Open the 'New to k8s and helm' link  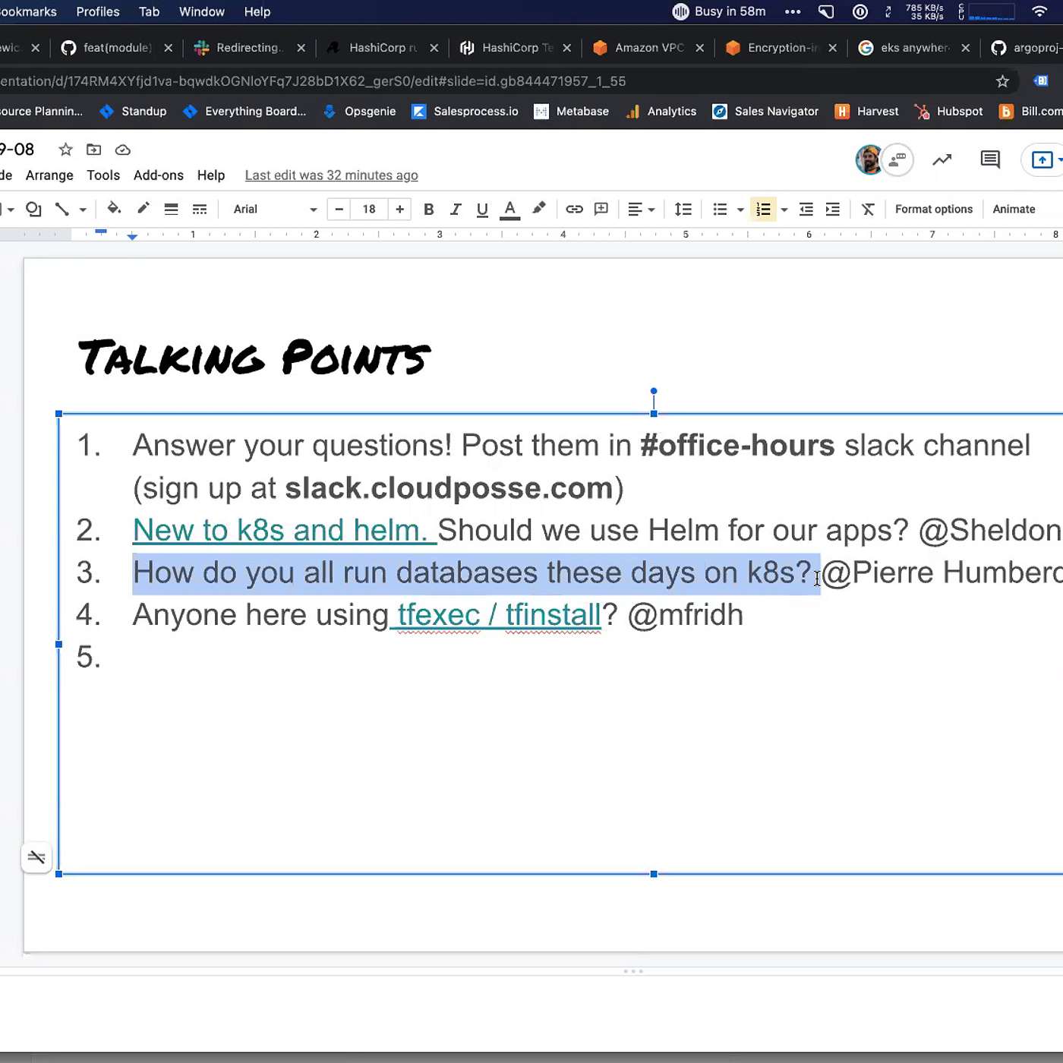(279, 530)
